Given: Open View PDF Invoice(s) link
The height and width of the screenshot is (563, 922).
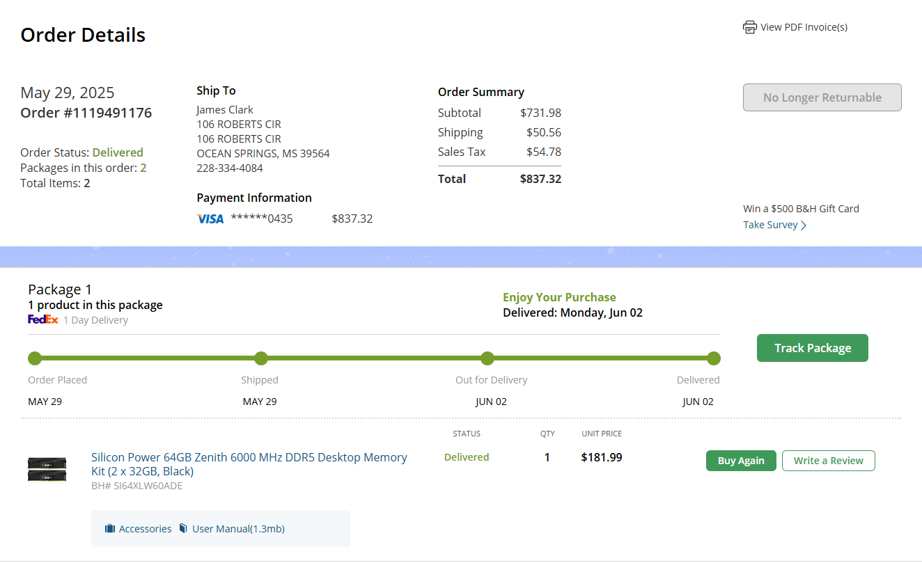Looking at the screenshot, I should pyautogui.click(x=804, y=27).
